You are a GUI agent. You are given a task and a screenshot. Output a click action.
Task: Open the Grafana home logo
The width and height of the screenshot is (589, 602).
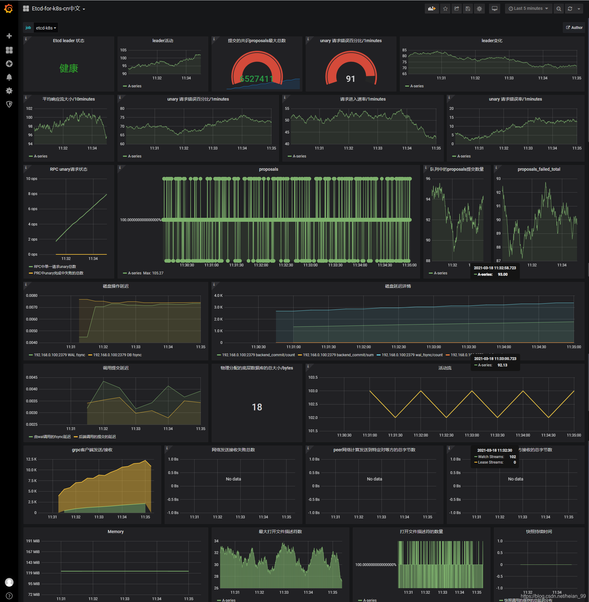[9, 9]
